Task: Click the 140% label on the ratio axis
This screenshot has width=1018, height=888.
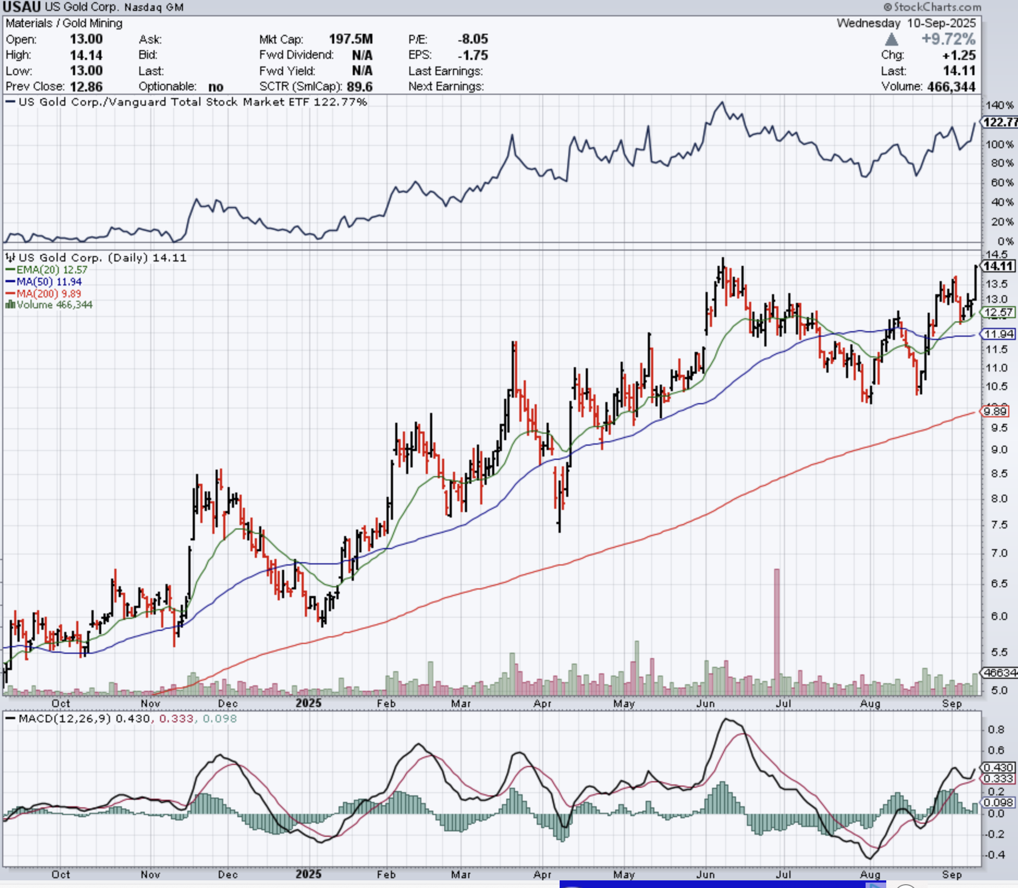Action: [999, 105]
